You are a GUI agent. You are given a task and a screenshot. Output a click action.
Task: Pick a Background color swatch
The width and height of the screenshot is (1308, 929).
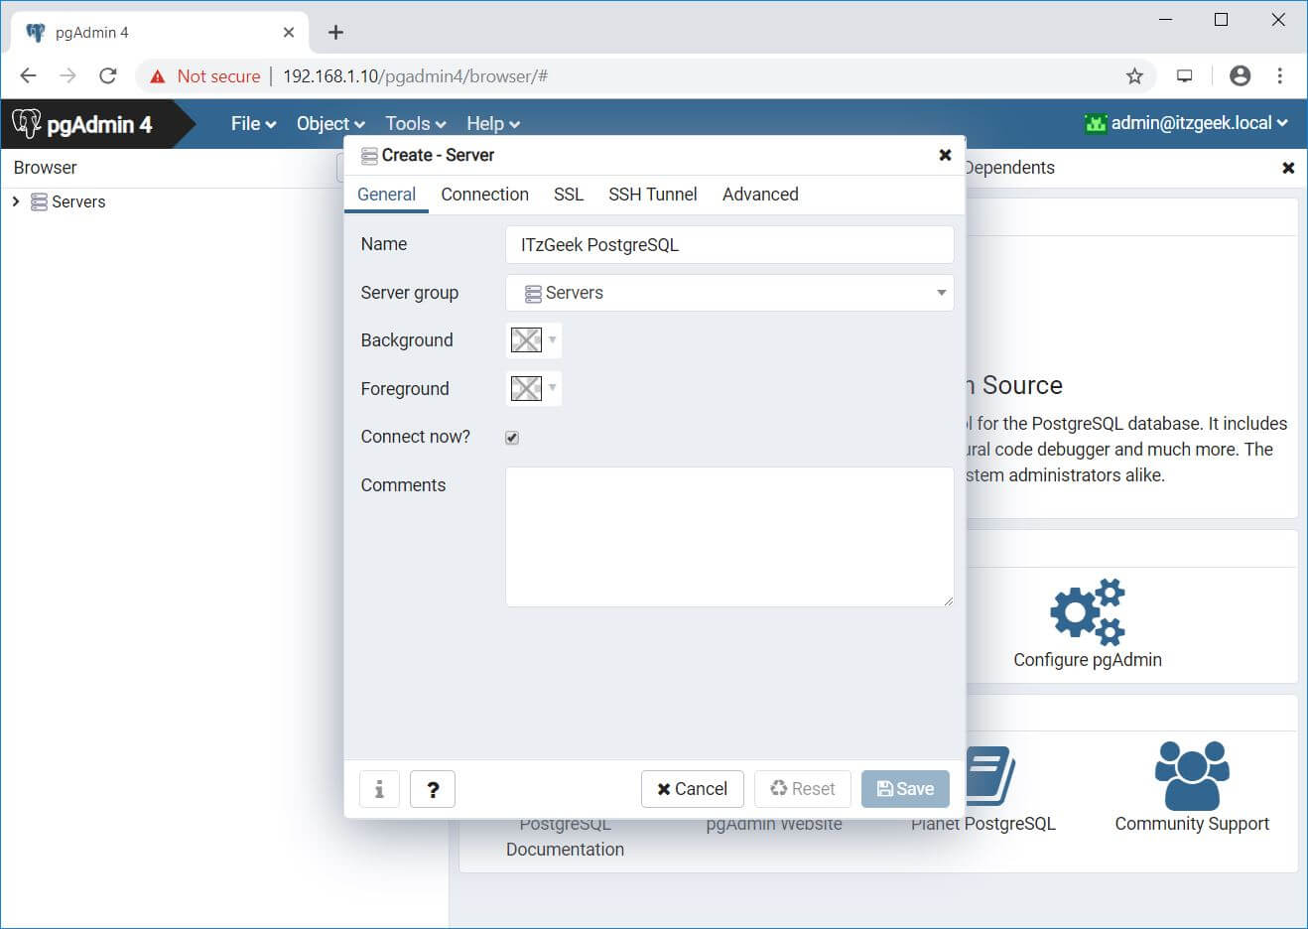pos(533,340)
